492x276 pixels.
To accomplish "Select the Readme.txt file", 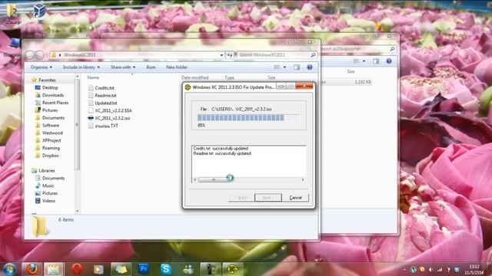I will (x=102, y=95).
